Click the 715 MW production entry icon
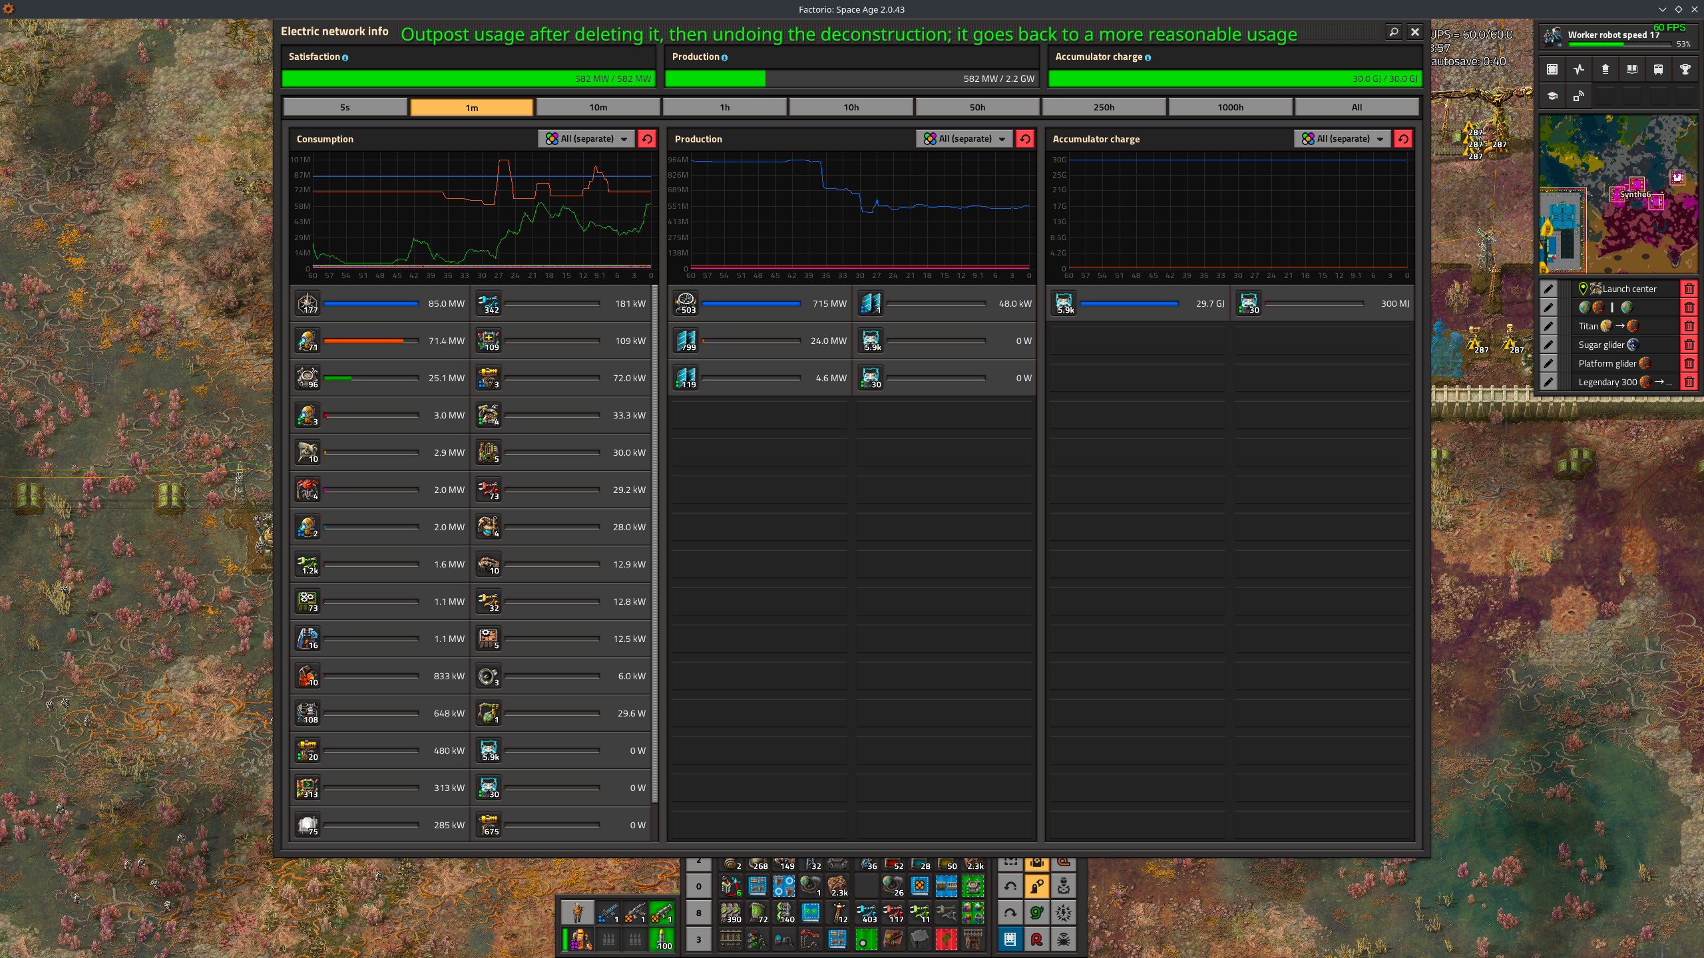 (x=686, y=303)
